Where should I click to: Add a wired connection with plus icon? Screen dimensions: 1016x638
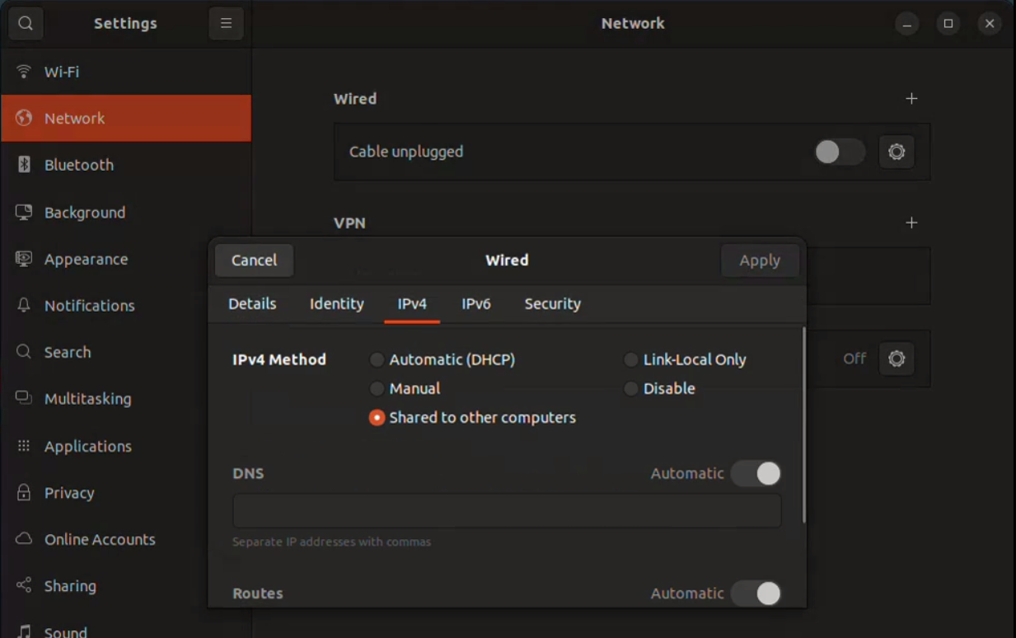point(911,98)
